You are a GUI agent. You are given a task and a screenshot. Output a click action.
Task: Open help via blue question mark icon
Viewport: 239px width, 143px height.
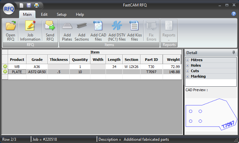[234, 14]
